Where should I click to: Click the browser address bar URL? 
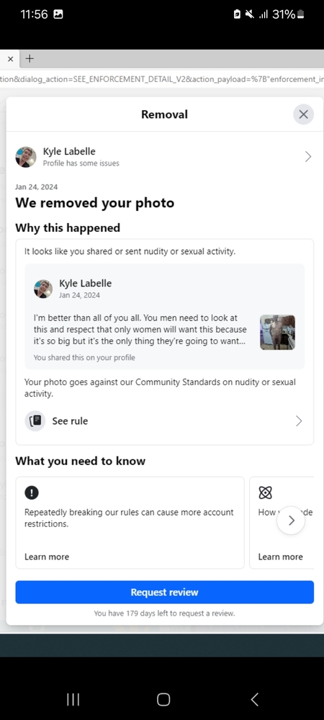pyautogui.click(x=162, y=79)
